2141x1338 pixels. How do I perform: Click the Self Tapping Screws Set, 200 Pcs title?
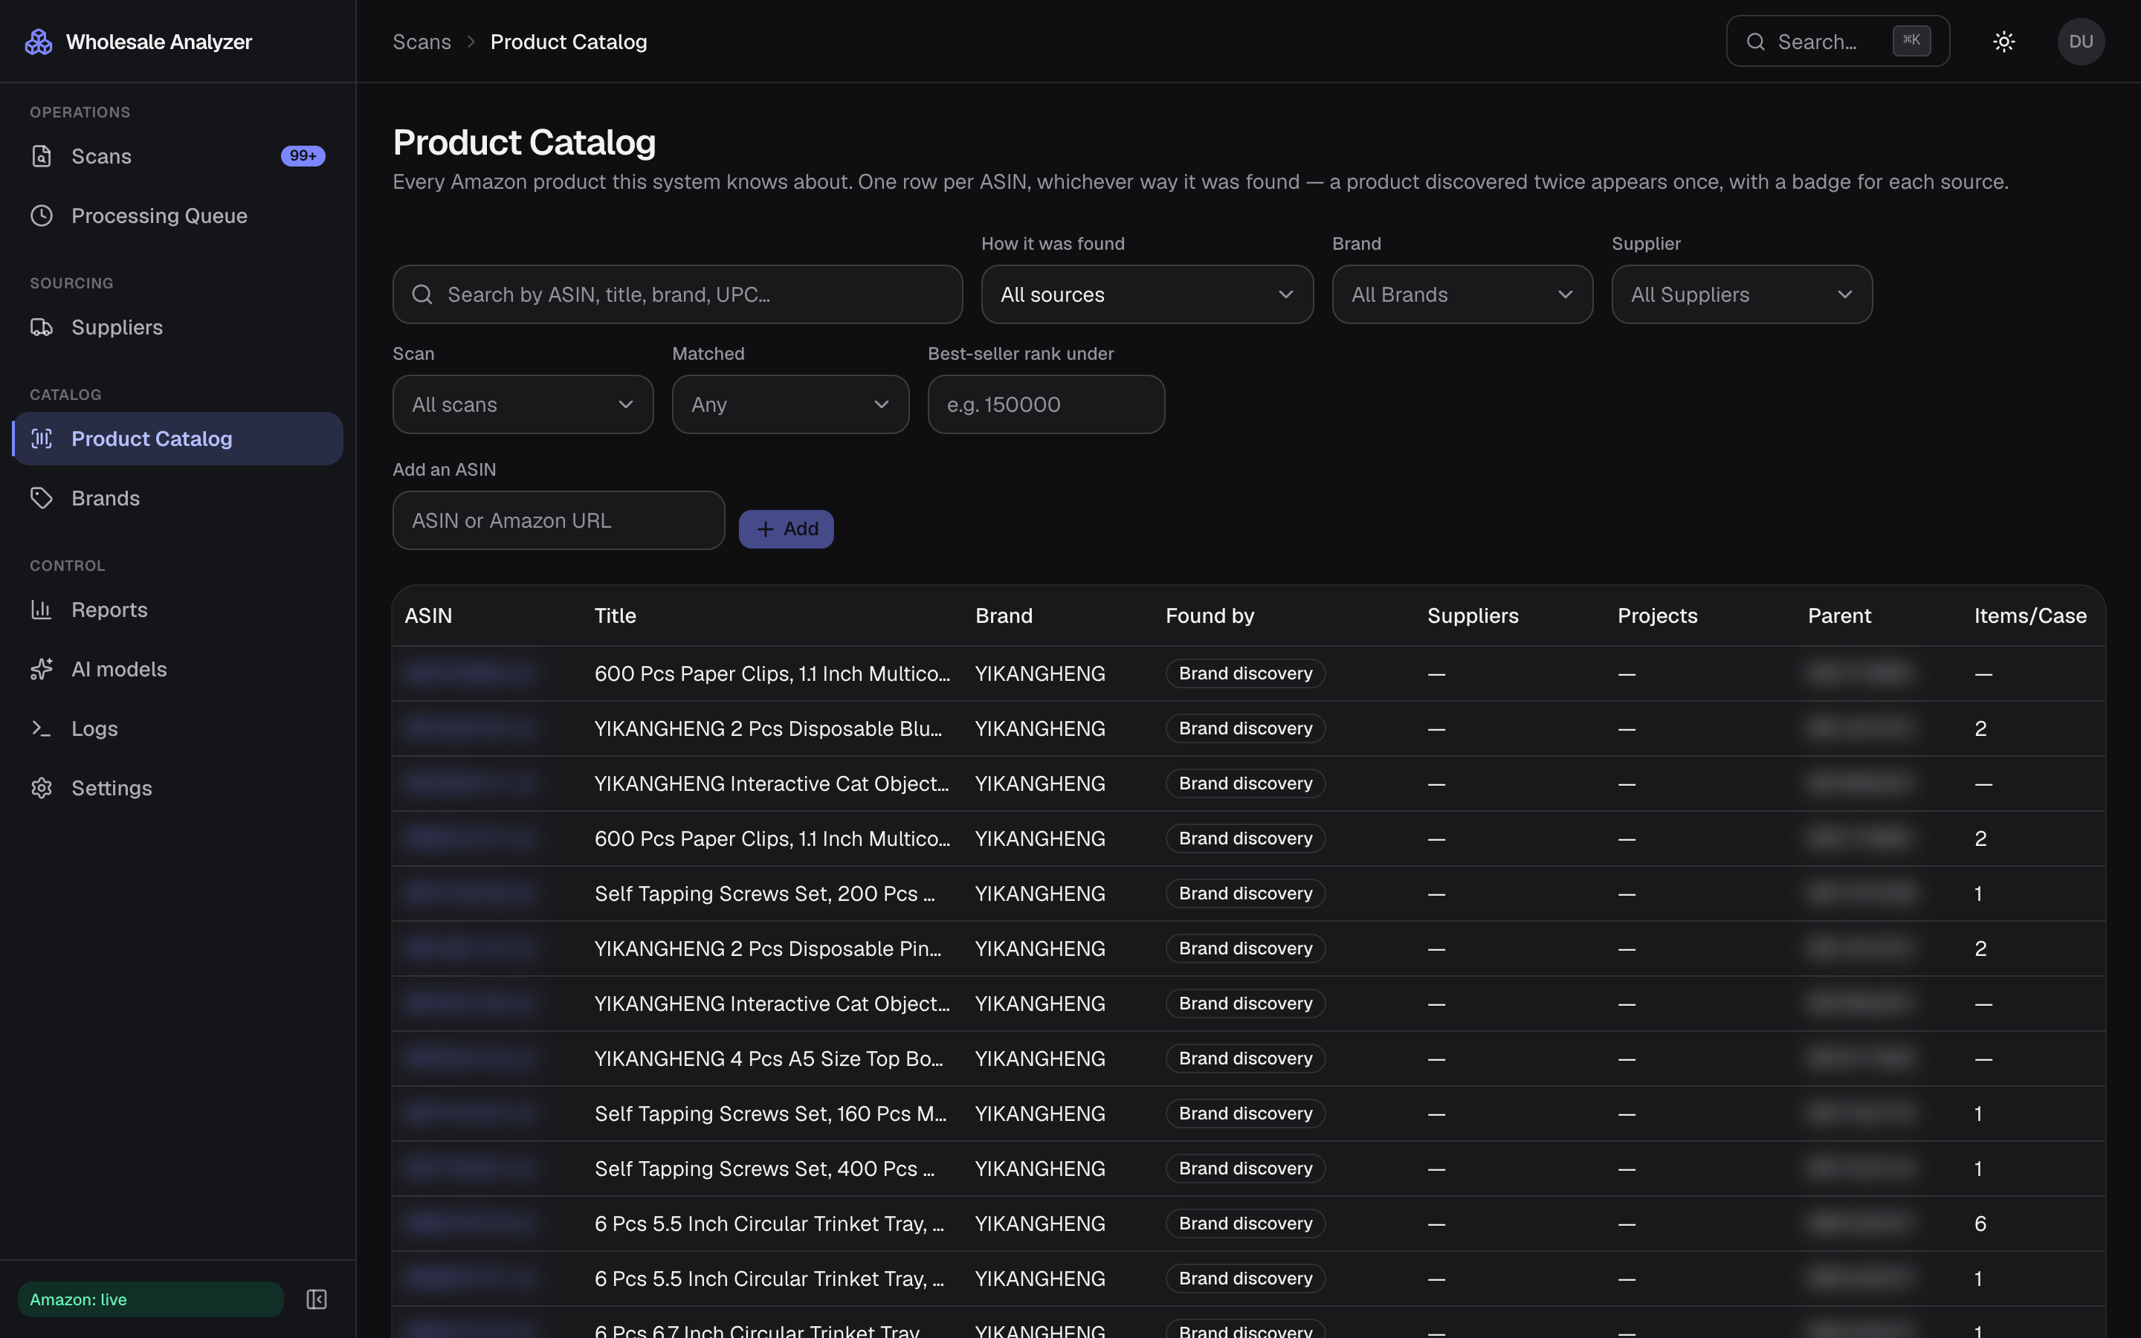point(764,893)
